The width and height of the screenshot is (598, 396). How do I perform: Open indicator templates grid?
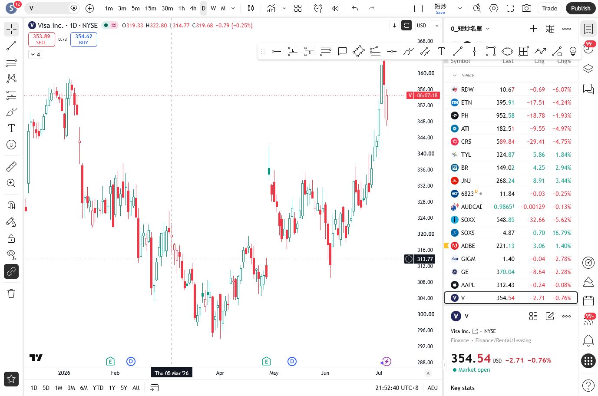click(x=298, y=8)
